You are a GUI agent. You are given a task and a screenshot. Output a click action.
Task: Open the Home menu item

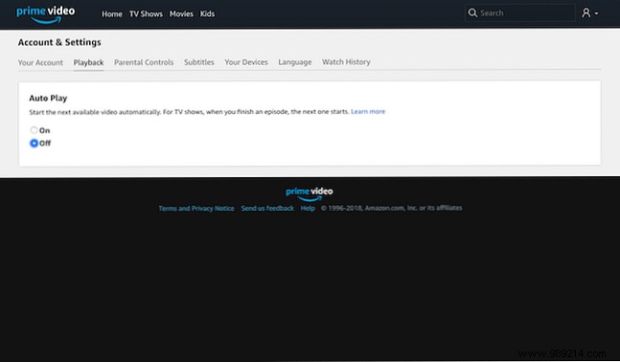click(x=112, y=13)
